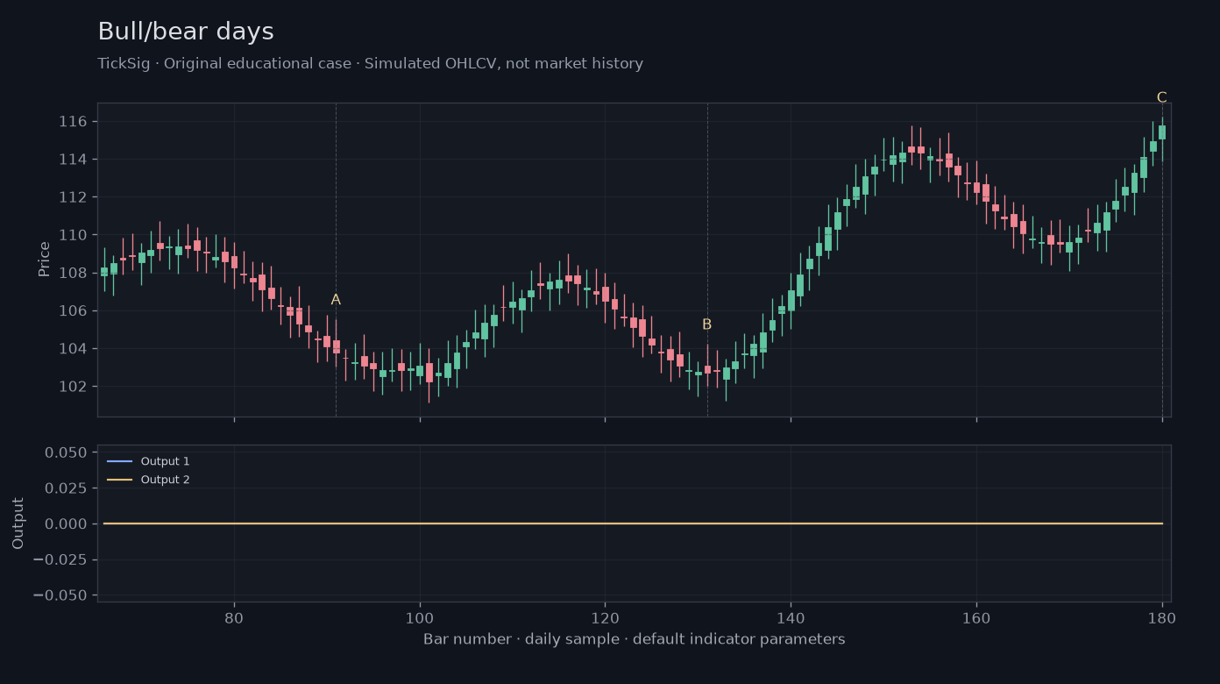Click the bar number 120 tick label

(x=605, y=617)
